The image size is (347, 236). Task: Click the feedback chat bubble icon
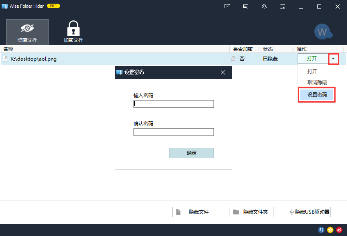(x=246, y=6)
